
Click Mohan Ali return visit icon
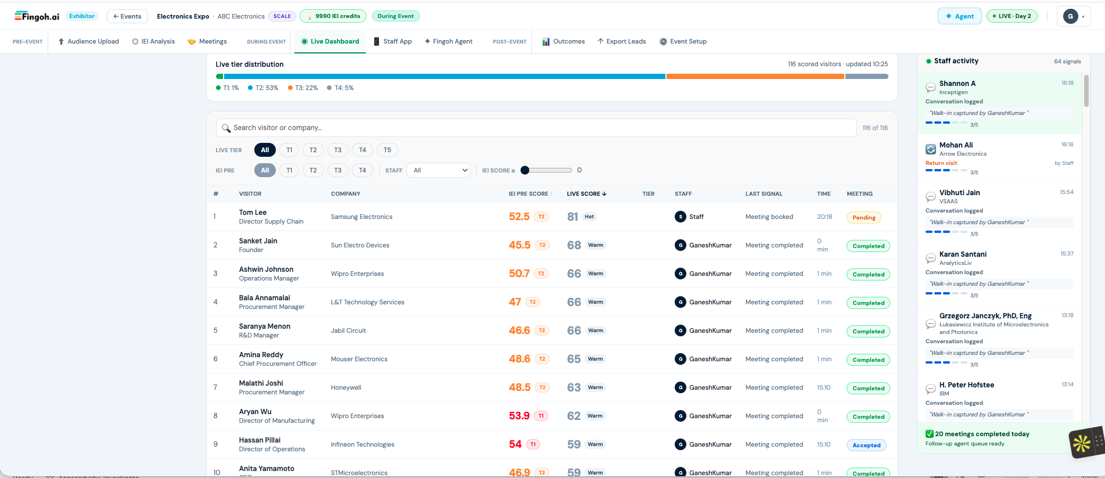click(930, 149)
